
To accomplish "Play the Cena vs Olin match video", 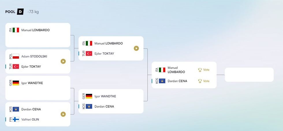I will (63, 114).
